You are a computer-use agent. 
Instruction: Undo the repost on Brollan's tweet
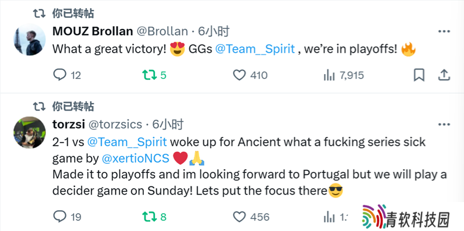point(154,75)
